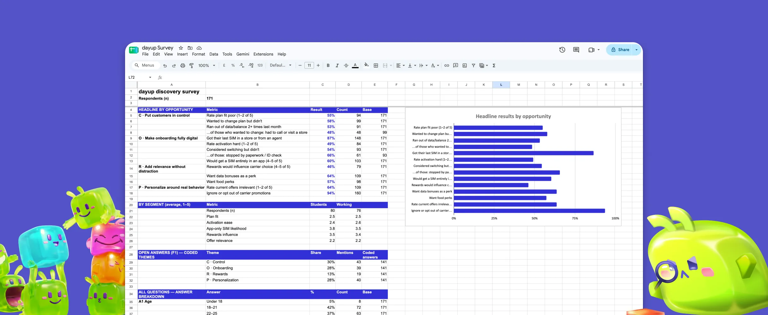The image size is (768, 315).
Task: Activate the Paint format roller
Action: click(x=191, y=66)
